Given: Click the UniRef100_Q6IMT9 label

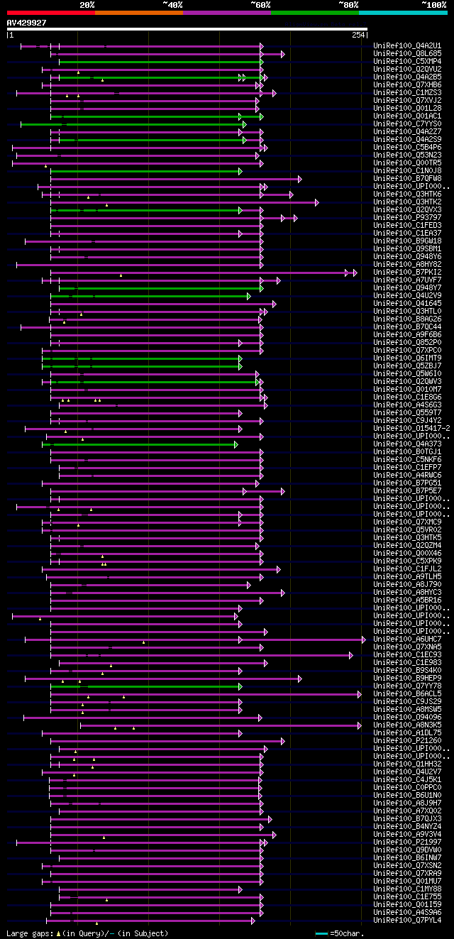Looking at the screenshot, I should (x=408, y=358).
